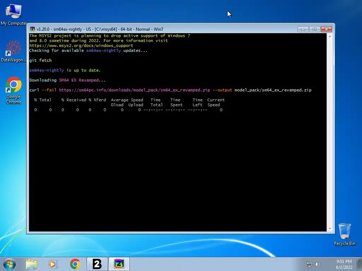Click the sm64_ex_revamped.zip download URL
Screen dimensions: 362x271
pyautogui.click(x=134, y=90)
